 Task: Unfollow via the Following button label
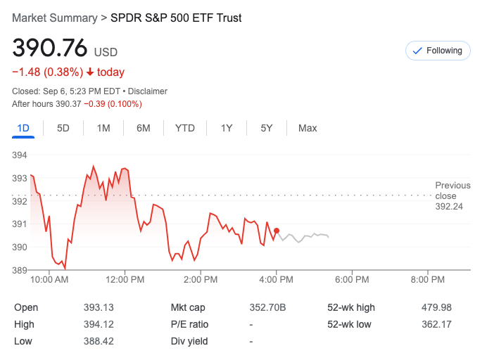pos(444,51)
